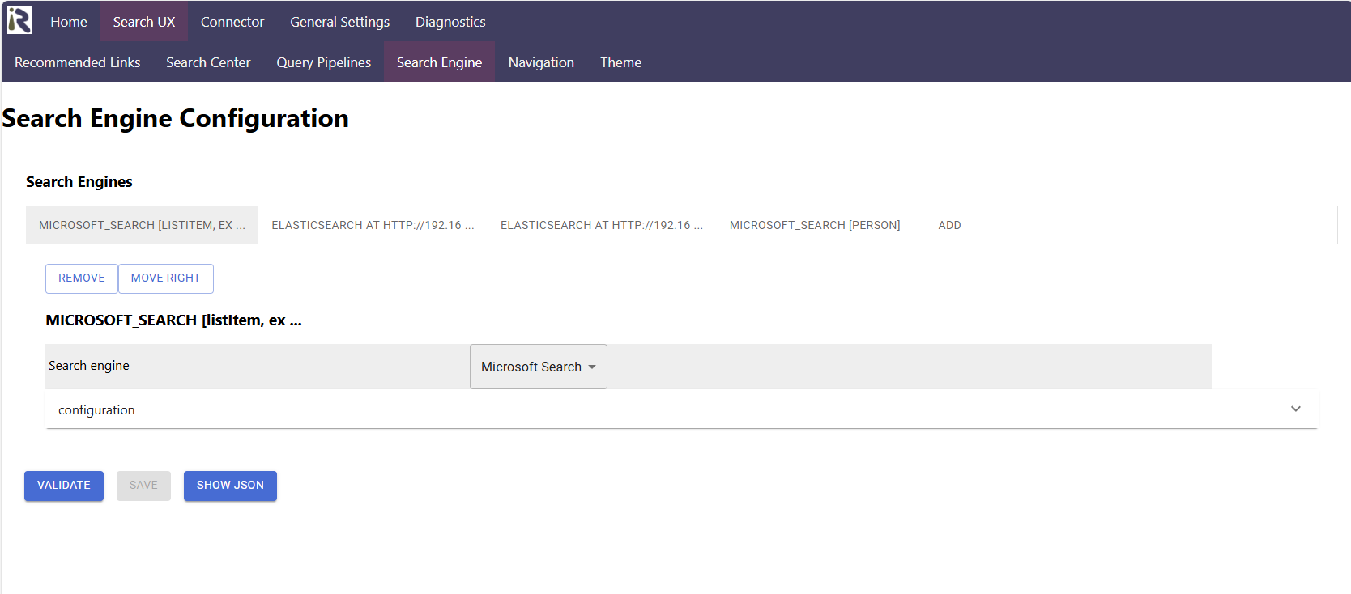This screenshot has height=594, width=1351.
Task: Open the Query Pipelines tab
Action: [x=324, y=62]
